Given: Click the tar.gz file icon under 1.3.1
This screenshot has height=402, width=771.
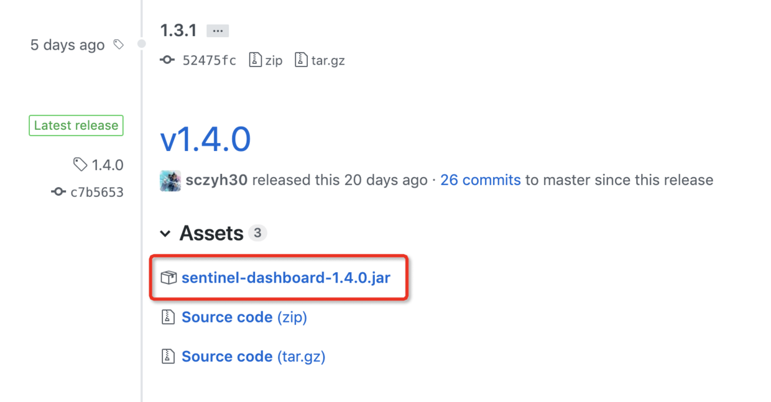Looking at the screenshot, I should tap(301, 60).
